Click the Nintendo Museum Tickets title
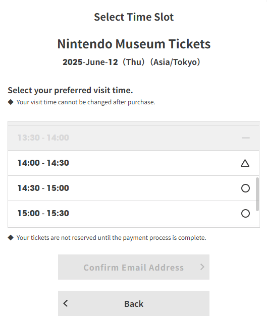The image size is (267, 327). click(134, 44)
